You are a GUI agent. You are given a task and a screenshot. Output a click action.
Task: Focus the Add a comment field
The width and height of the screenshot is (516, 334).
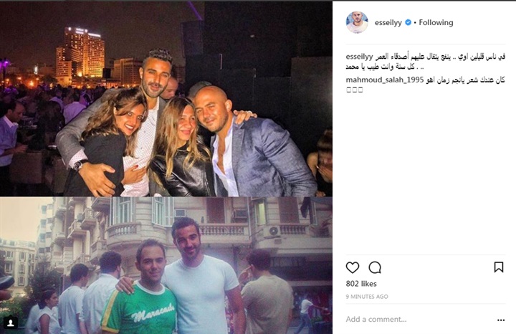[418, 319]
